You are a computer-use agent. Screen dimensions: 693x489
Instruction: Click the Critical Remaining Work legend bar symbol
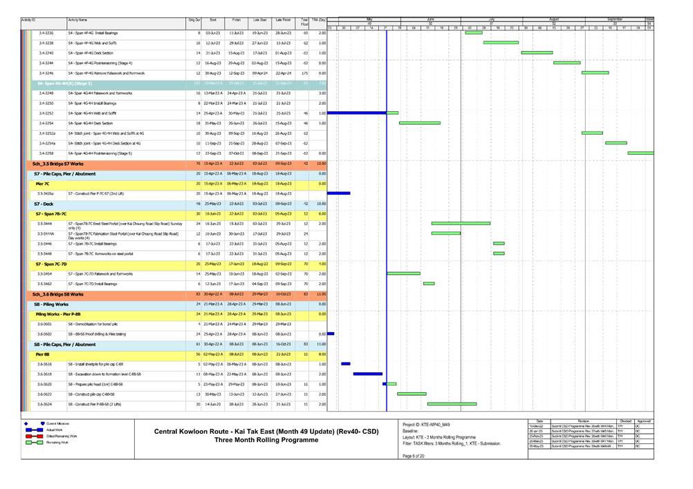[x=33, y=436]
